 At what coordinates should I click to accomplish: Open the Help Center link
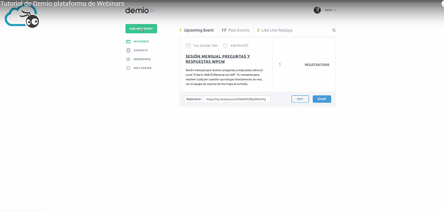(143, 68)
